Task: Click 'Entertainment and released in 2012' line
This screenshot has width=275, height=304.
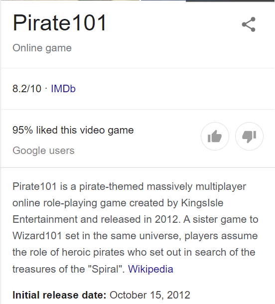Action: [x=95, y=219]
